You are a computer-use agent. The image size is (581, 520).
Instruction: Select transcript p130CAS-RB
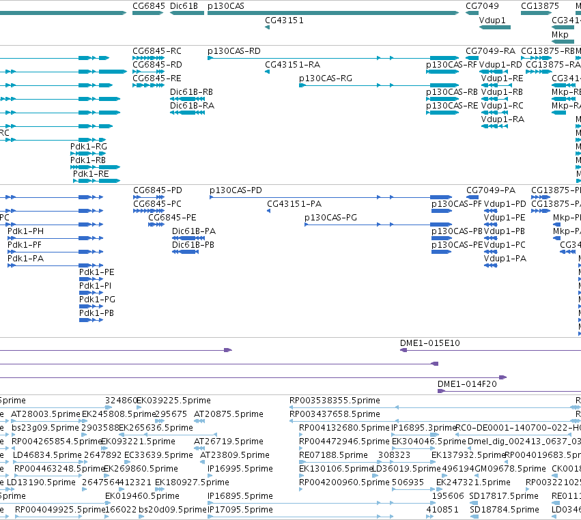point(452,92)
